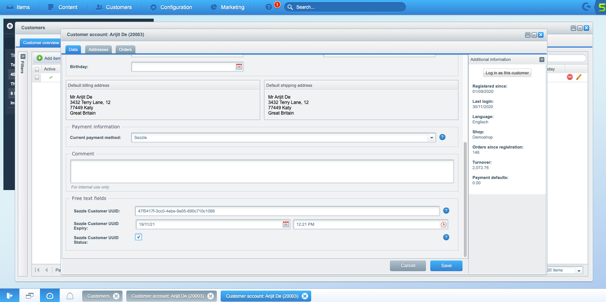The width and height of the screenshot is (606, 302).
Task: Click the Save button
Action: pos(446,266)
